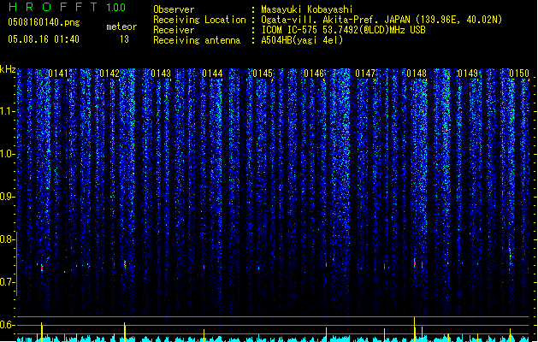
Task: Click the 0.9 kHz axis tick label
Action: click(x=7, y=197)
